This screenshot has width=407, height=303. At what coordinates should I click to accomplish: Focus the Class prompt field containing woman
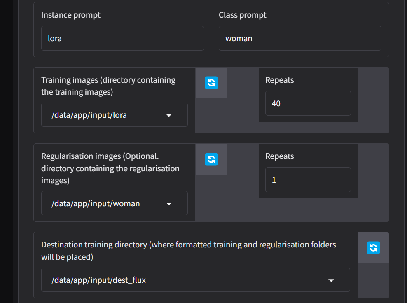[299, 39]
